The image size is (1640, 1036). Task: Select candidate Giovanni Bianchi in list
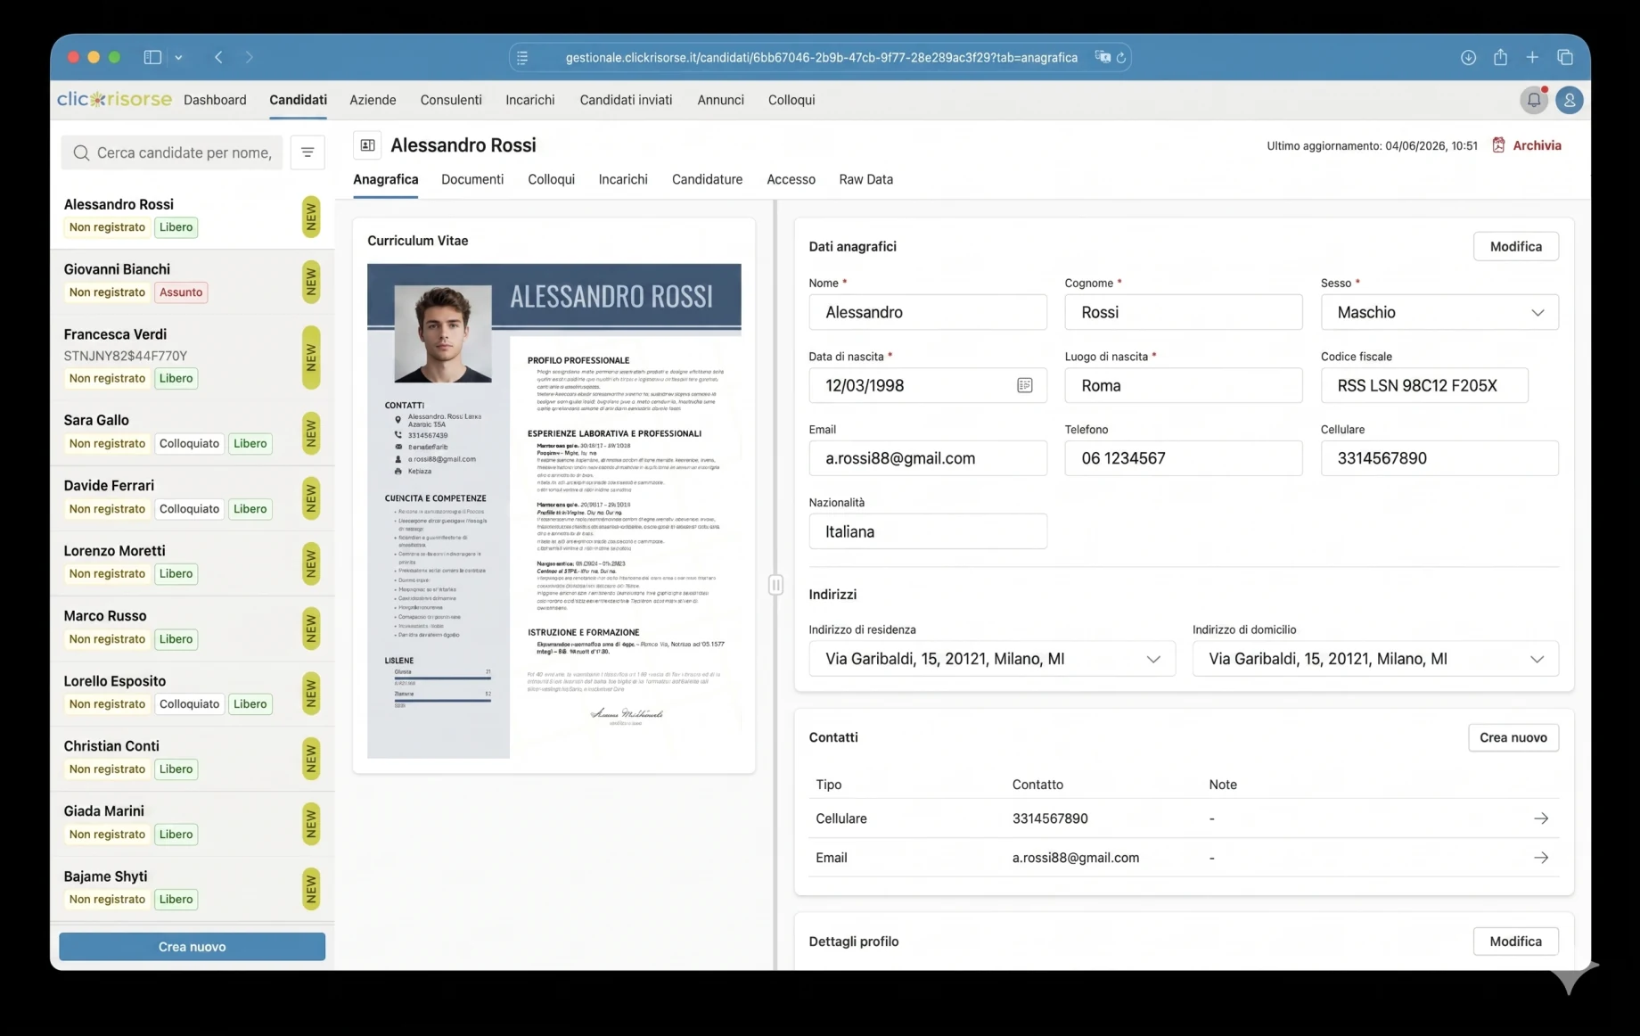click(x=192, y=282)
